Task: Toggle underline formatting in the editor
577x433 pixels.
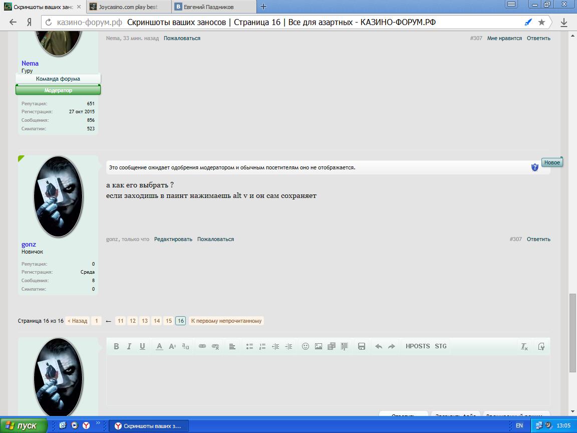Action: (142, 346)
